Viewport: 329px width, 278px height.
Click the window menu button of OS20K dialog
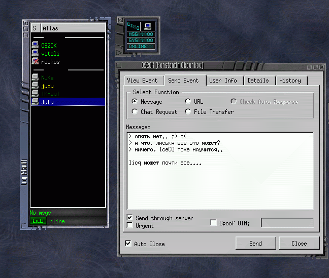(x=119, y=65)
